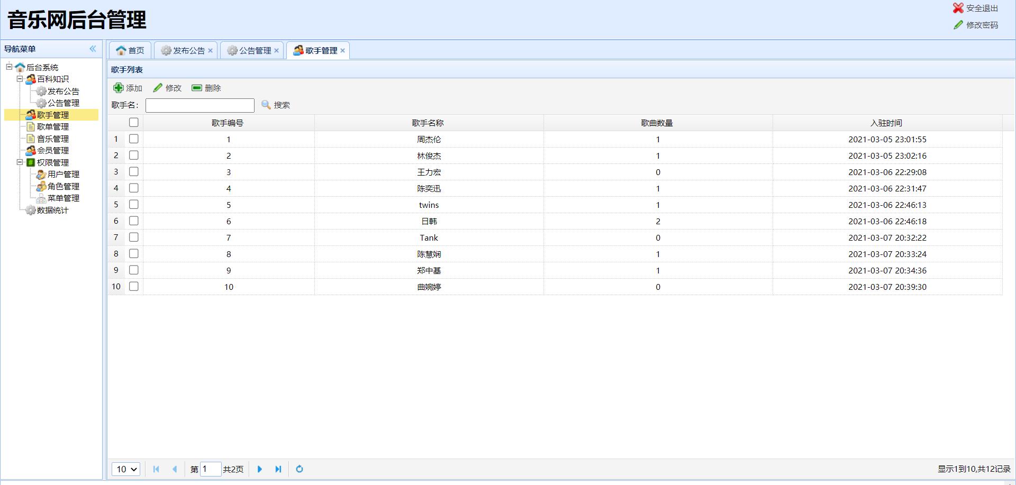
Task: Click the pencil 修改 icon in toolbar
Action: click(158, 88)
